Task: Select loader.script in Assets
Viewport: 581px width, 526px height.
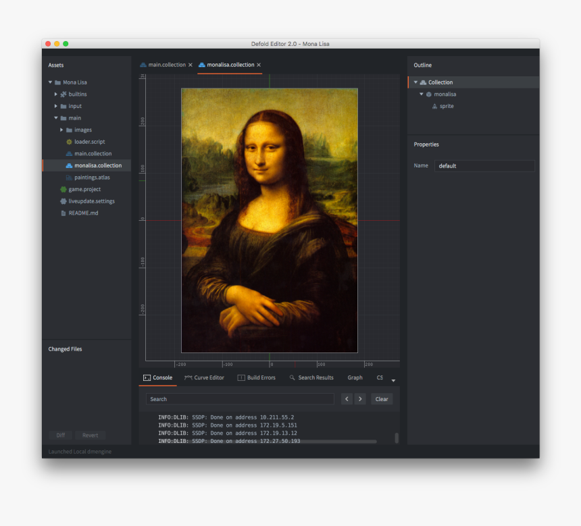Action: point(86,142)
